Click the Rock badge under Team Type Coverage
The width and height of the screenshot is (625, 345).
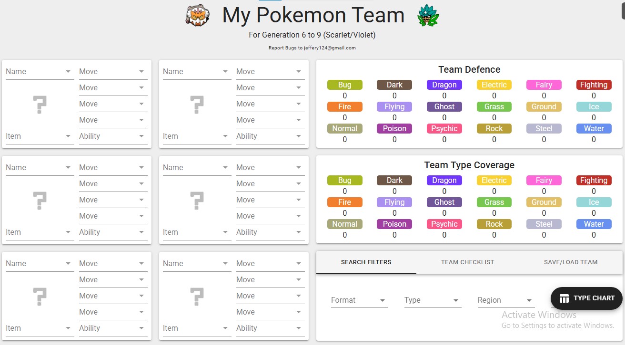click(494, 224)
